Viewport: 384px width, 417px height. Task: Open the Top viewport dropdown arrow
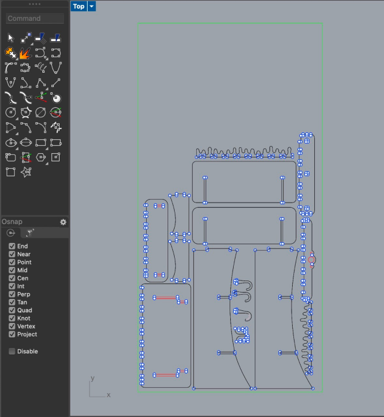92,7
